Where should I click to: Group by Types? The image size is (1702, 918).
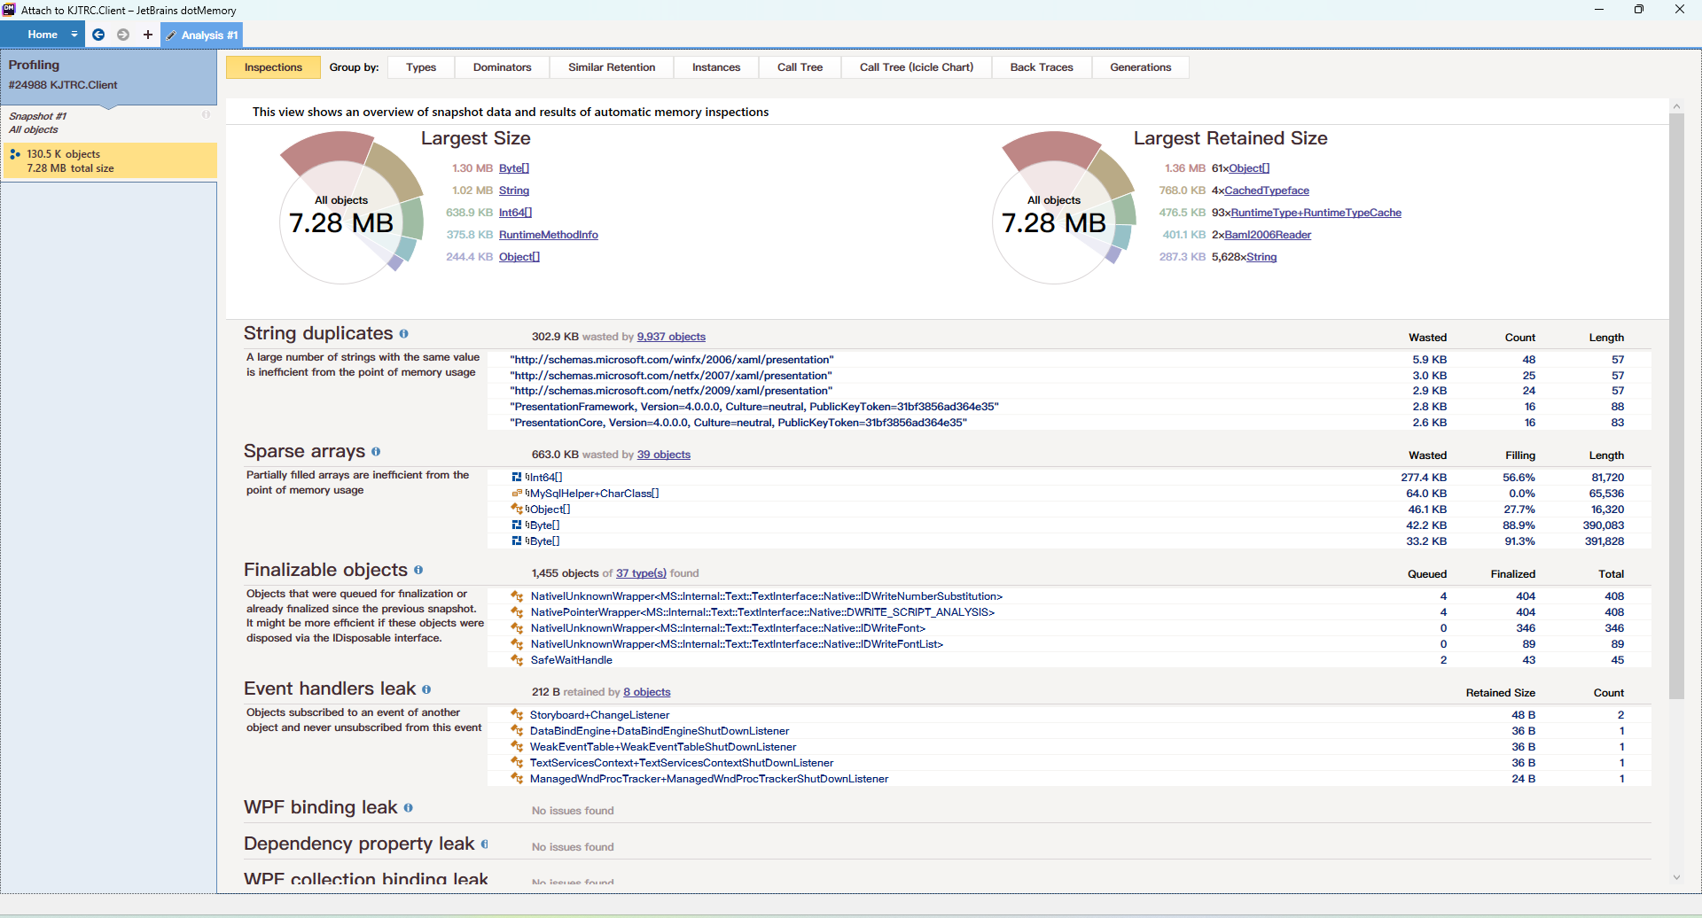click(x=421, y=67)
